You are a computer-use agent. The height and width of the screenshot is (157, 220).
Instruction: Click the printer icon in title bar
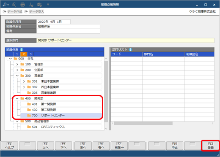pos(22,5)
